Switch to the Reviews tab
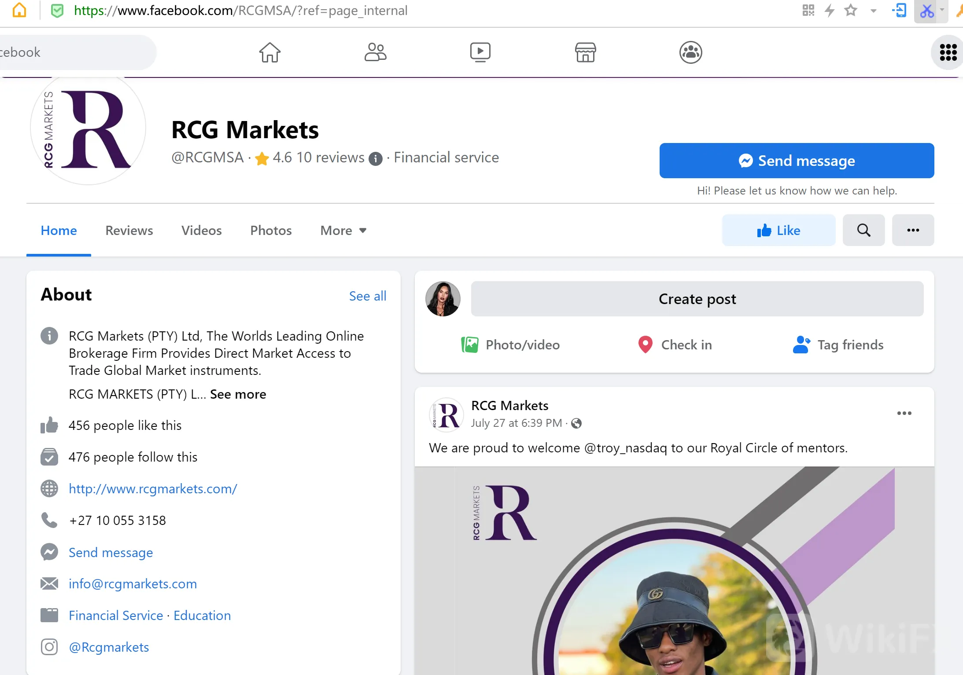The image size is (963, 675). [129, 231]
